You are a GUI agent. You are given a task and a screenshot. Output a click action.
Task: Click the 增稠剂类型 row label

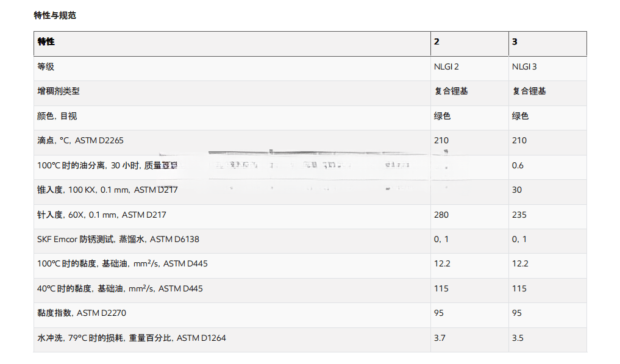click(x=59, y=91)
